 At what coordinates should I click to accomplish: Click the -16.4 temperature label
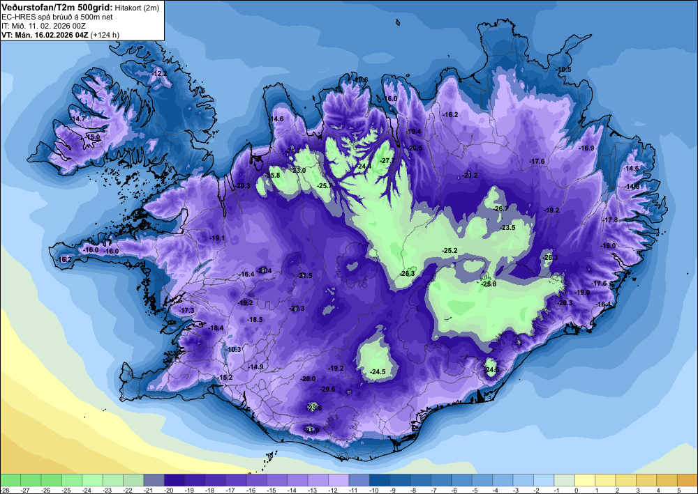click(246, 275)
